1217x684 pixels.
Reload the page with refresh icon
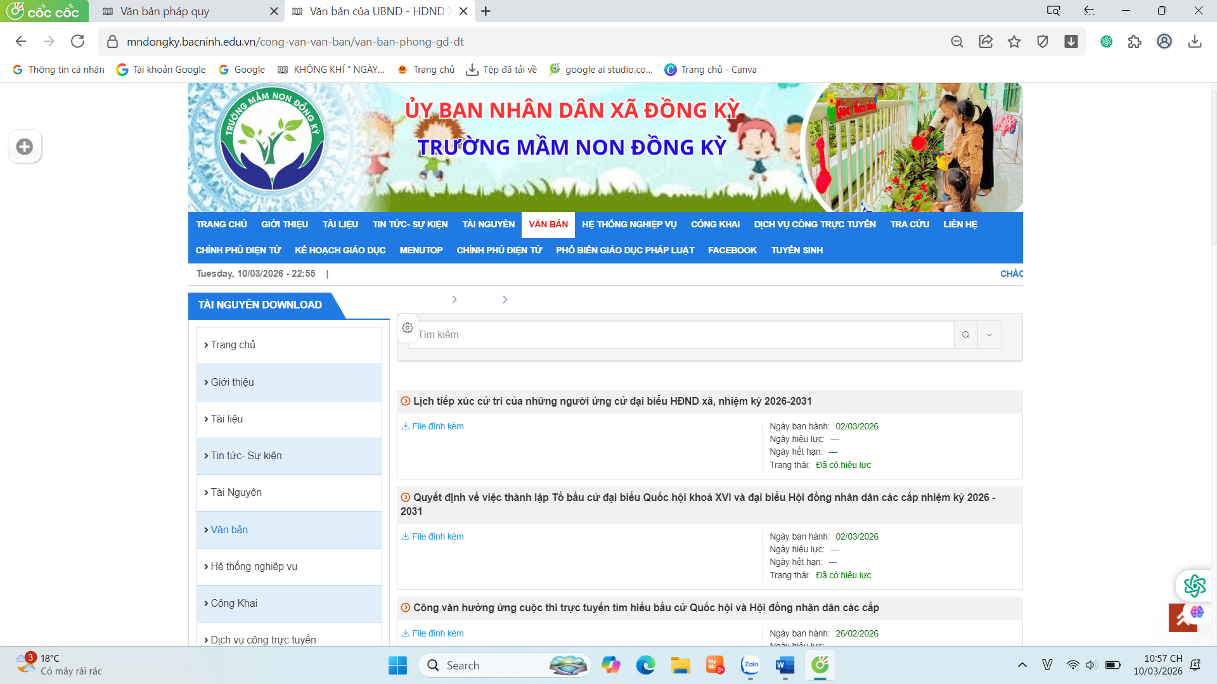(x=77, y=42)
